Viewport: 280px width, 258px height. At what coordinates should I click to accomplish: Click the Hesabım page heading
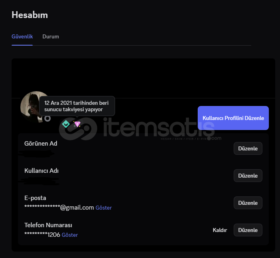(x=30, y=15)
